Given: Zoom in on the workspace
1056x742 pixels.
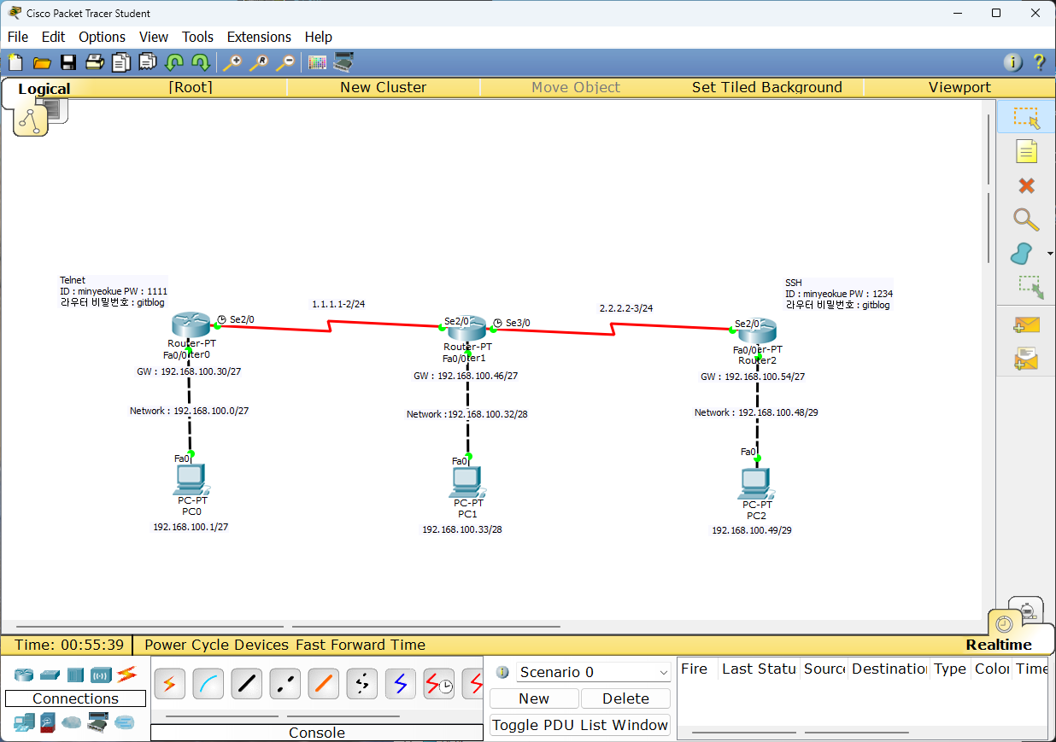Looking at the screenshot, I should (x=232, y=62).
